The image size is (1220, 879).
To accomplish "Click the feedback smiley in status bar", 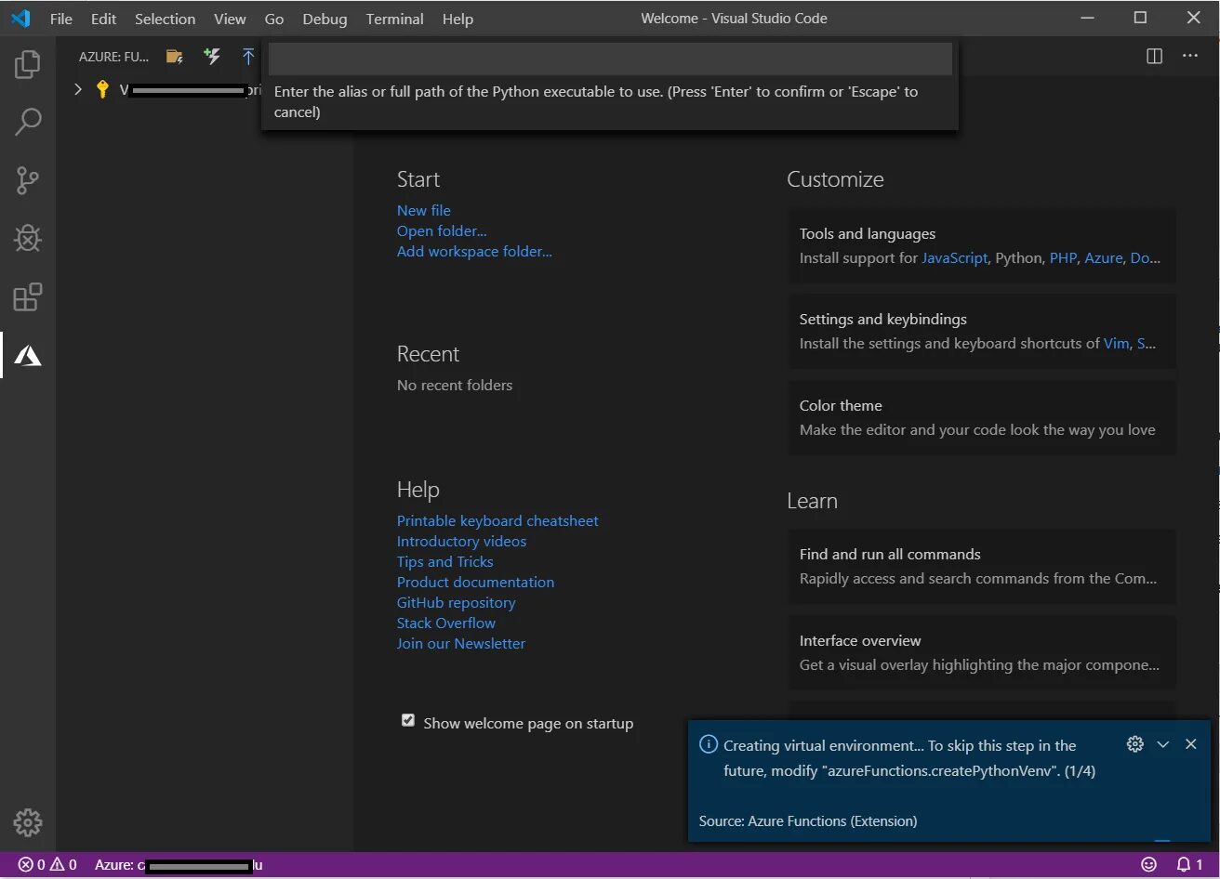I will click(x=1148, y=865).
